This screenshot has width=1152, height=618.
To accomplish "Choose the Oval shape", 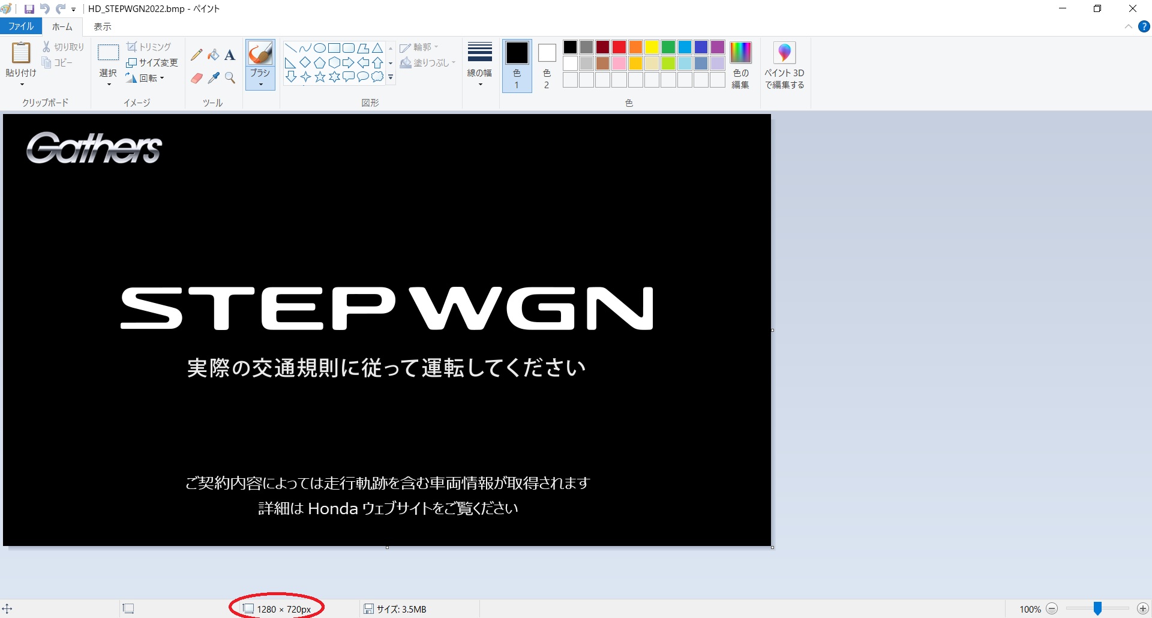I will [320, 48].
